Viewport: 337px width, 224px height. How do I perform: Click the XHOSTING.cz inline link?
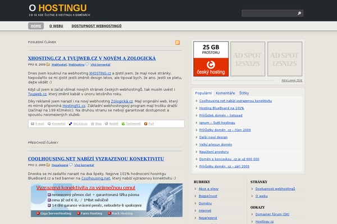[100, 73]
